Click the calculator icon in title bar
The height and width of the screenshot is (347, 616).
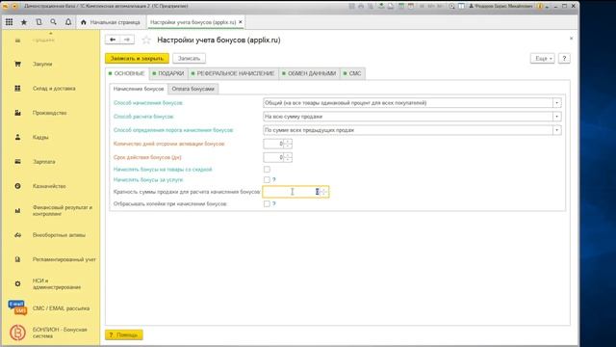pos(400,7)
